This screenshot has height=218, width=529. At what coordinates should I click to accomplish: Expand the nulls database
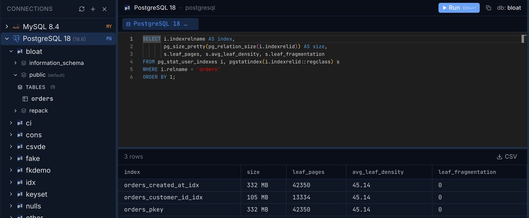pos(11,206)
